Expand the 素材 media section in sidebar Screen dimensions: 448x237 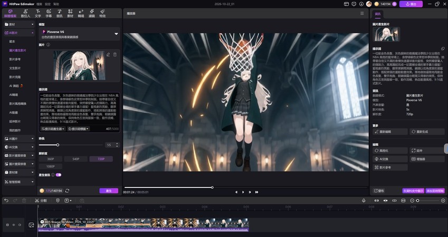[x=19, y=24]
